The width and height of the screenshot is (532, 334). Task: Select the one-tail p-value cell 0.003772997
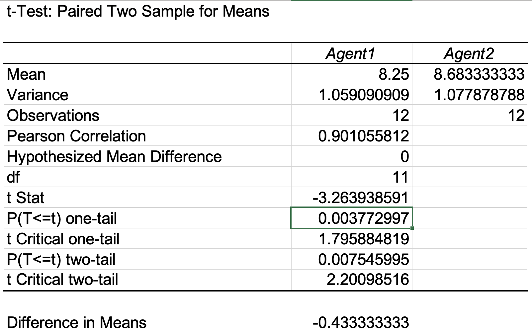click(x=363, y=218)
